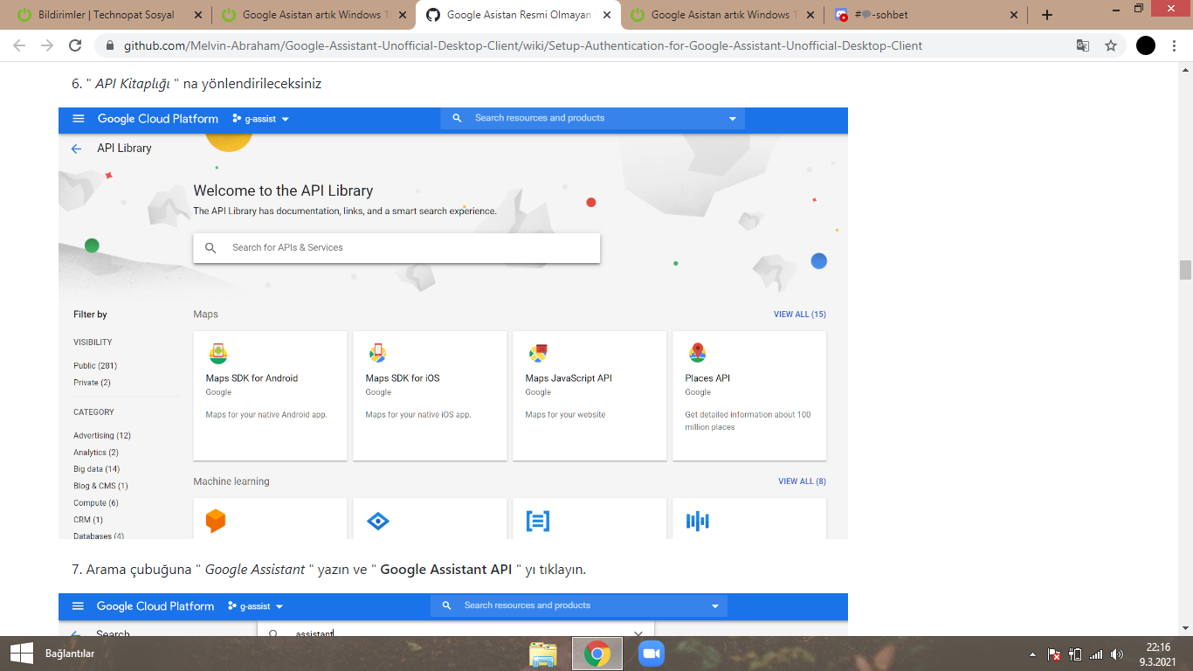Open the 'Maps JavaScript API' card
Viewport: 1193px width, 671px height.
coord(590,396)
